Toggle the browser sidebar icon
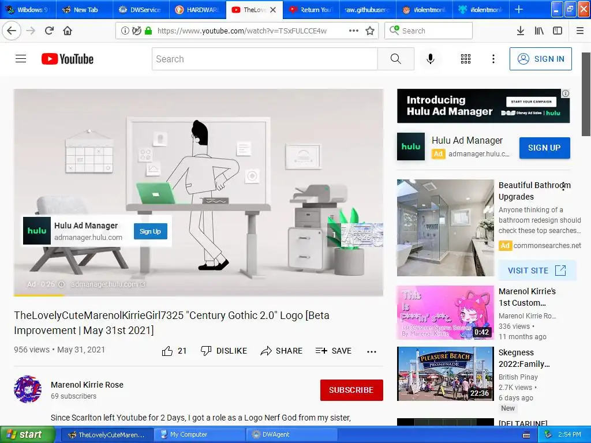 (558, 31)
